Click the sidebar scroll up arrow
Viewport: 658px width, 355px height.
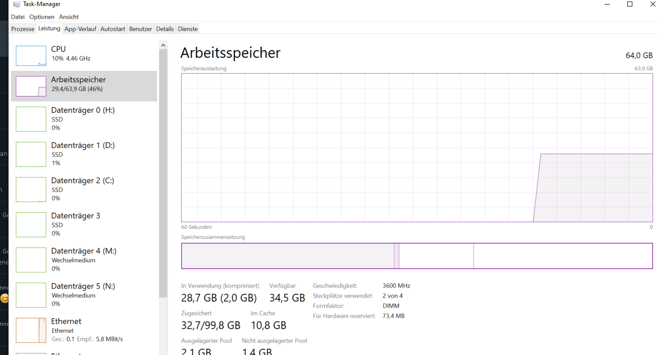tap(163, 45)
